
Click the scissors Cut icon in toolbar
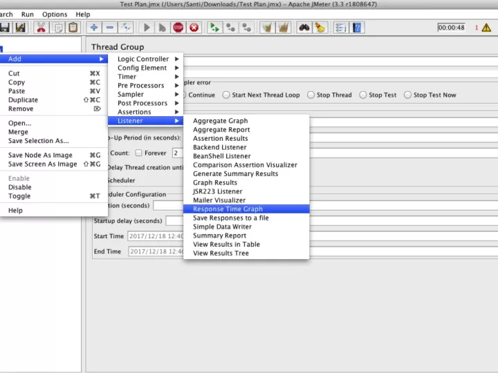pyautogui.click(x=41, y=28)
